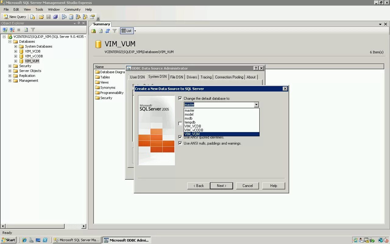
Task: Open a new Database Engine Query
Action: pyautogui.click(x=33, y=17)
